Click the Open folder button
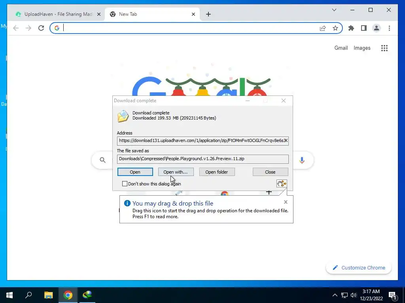 click(217, 172)
